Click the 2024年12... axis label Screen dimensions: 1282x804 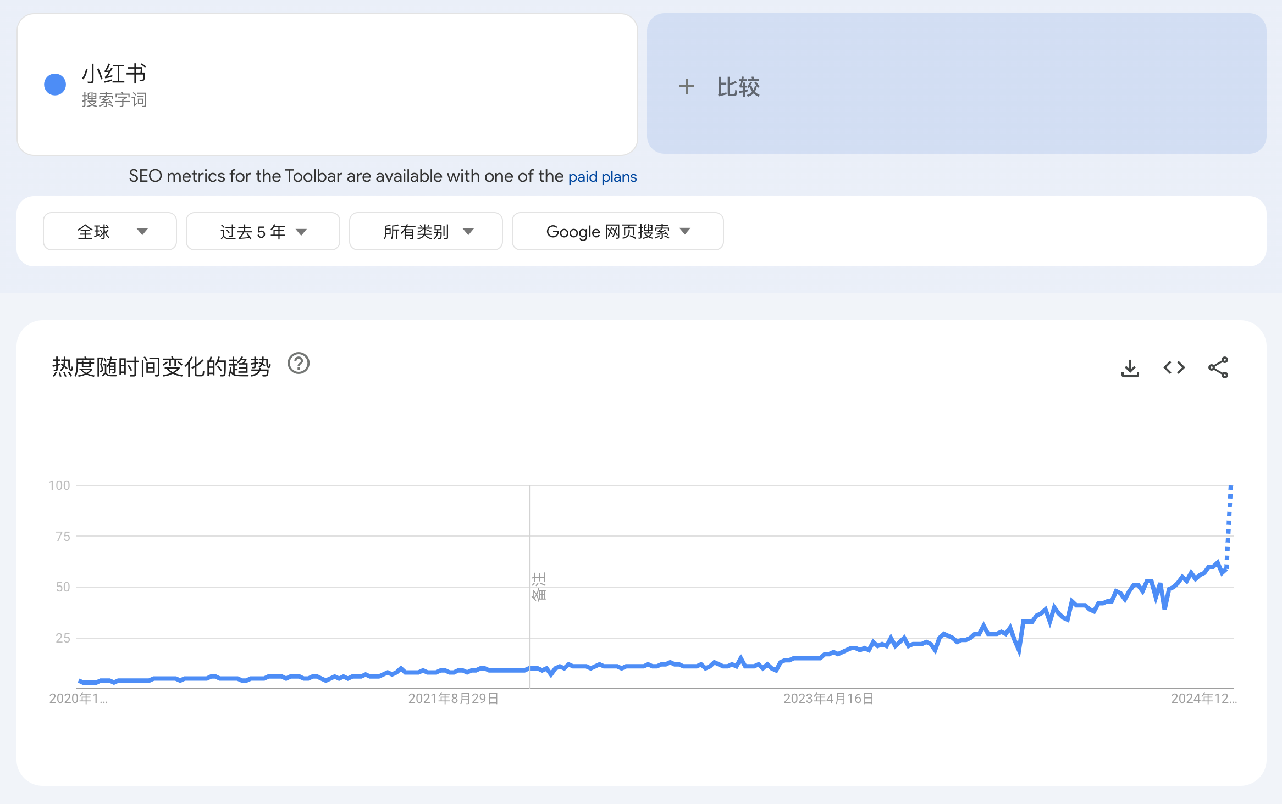(1203, 699)
